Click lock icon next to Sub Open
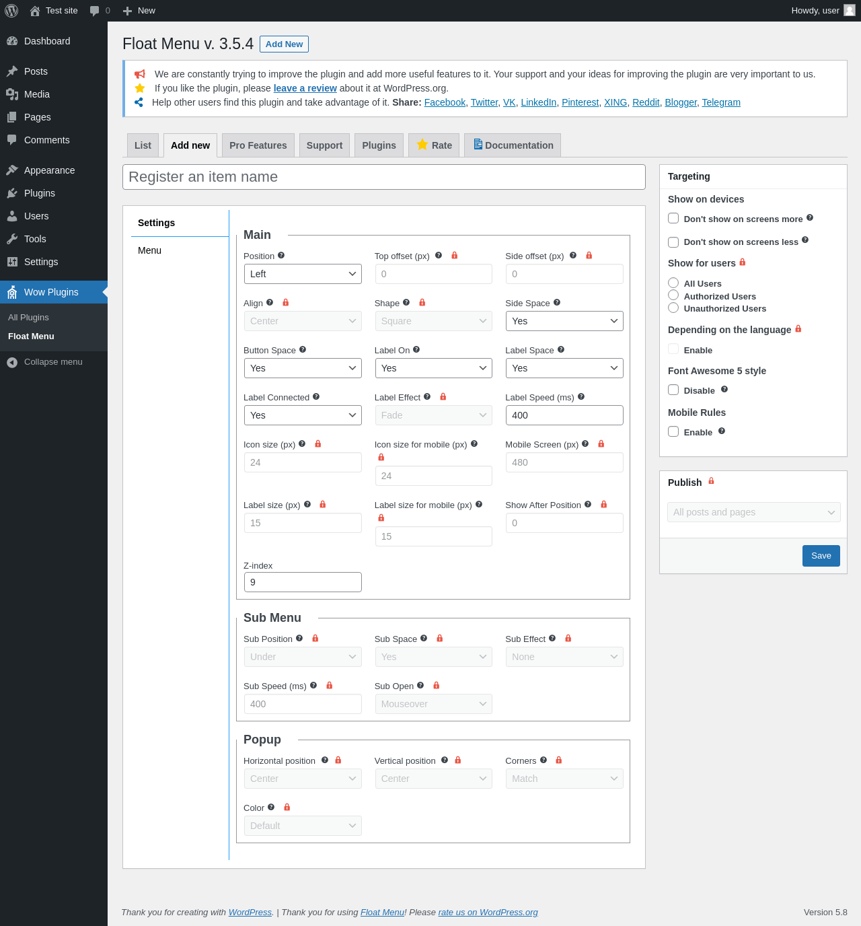This screenshot has height=926, width=861. [x=437, y=685]
